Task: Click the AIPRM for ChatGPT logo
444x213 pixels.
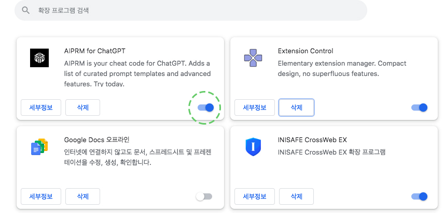Action: pos(39,58)
